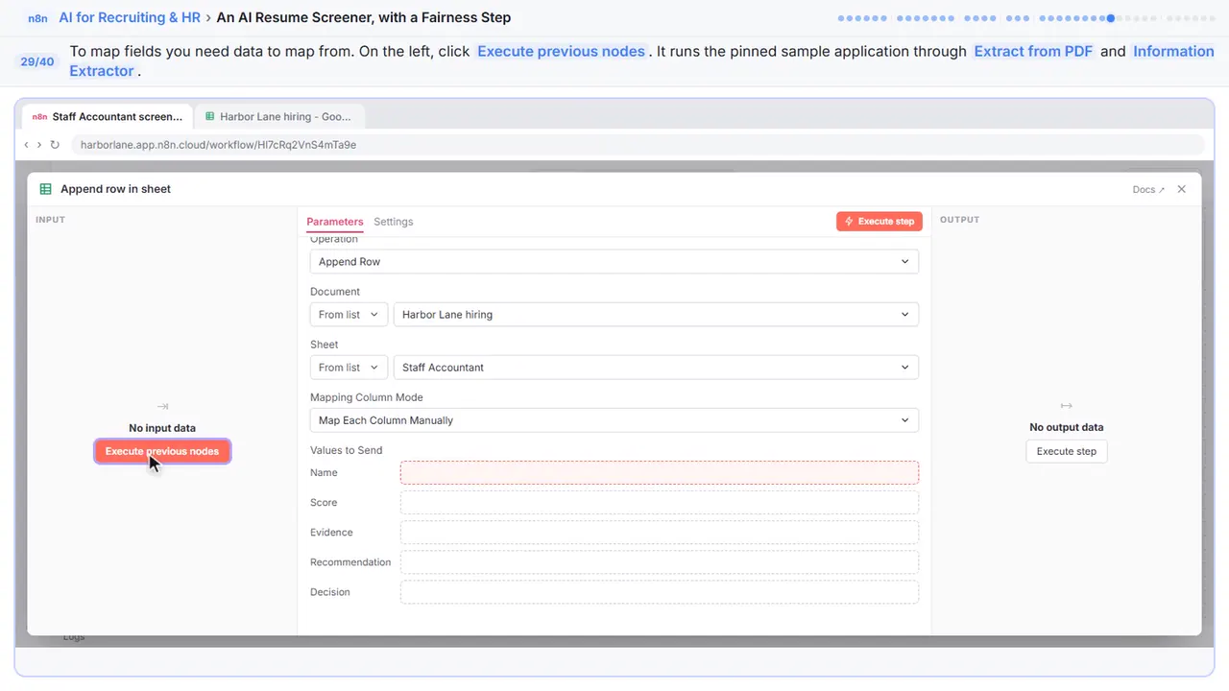Image resolution: width=1229 pixels, height=691 pixels.
Task: Expand the Mapping Column Mode dropdown
Action: pyautogui.click(x=614, y=420)
